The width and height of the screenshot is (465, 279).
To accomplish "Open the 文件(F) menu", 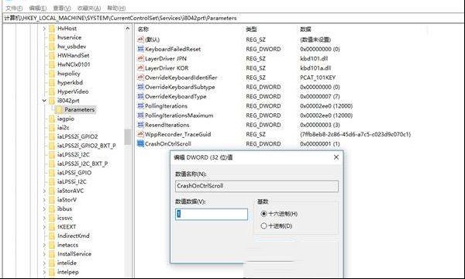I will point(14,8).
